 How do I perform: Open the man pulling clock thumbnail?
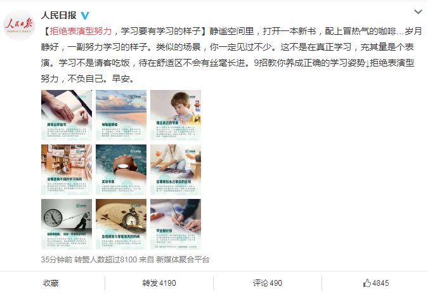coord(67,224)
